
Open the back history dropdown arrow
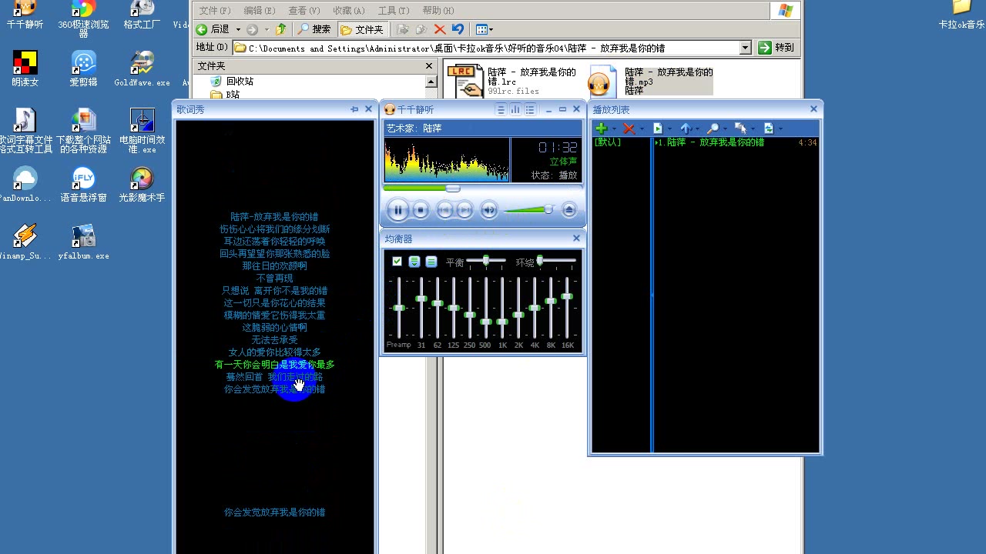pyautogui.click(x=238, y=29)
